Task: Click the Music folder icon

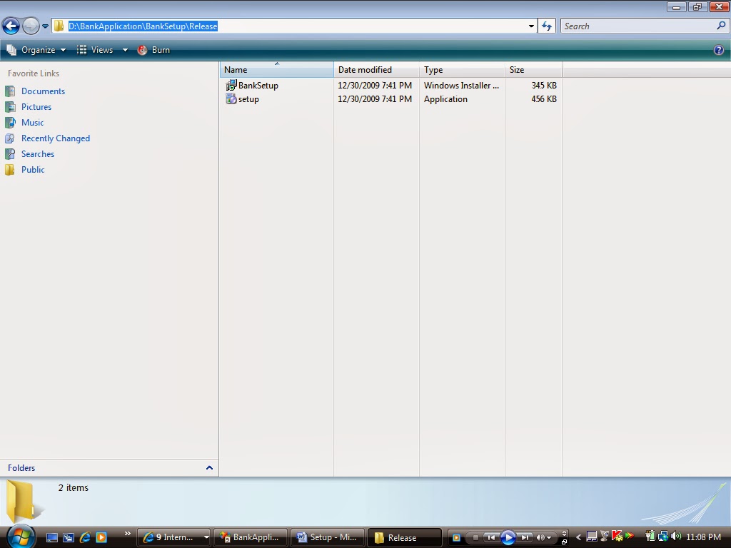Action: pos(10,123)
